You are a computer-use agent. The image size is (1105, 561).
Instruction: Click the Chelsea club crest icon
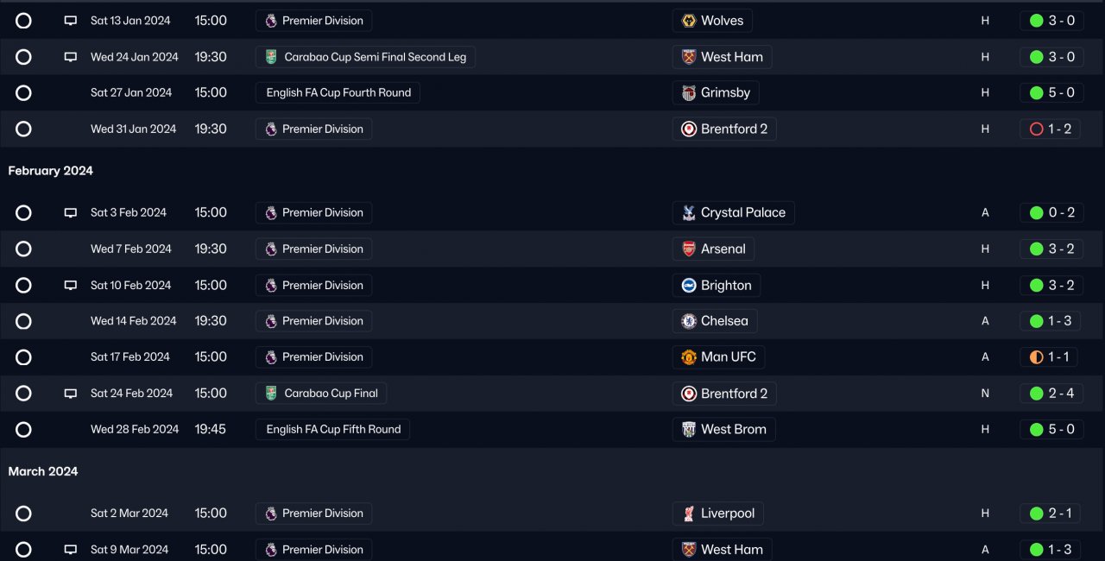click(x=689, y=321)
